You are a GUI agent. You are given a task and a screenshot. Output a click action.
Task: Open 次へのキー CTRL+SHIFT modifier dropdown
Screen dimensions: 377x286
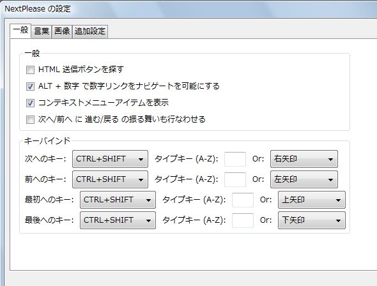110,159
